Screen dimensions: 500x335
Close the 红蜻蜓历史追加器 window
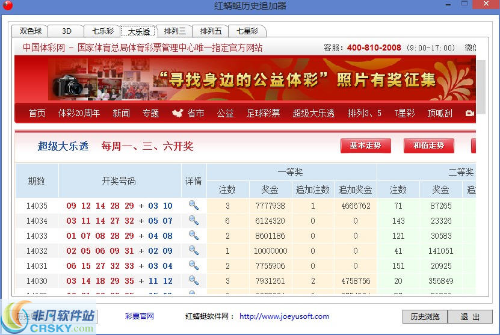[x=486, y=4]
